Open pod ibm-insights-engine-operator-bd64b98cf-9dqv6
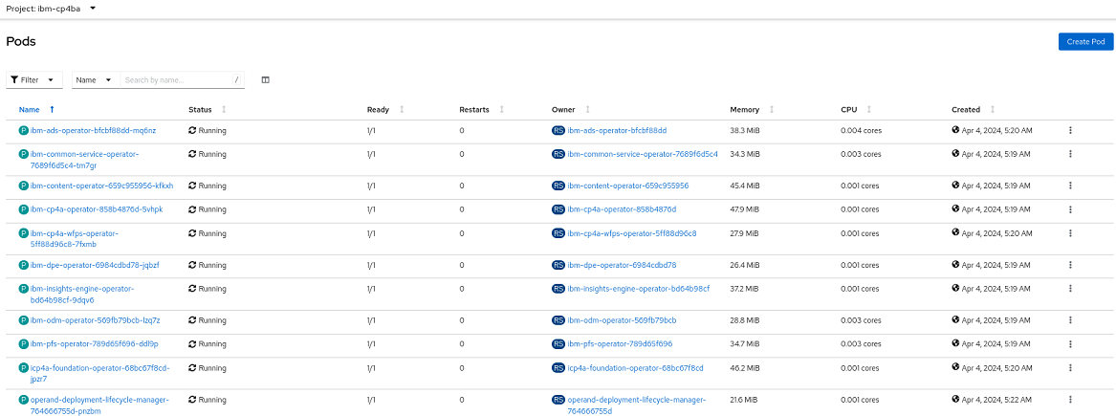Image resolution: width=1116 pixels, height=416 pixels. coord(82,295)
